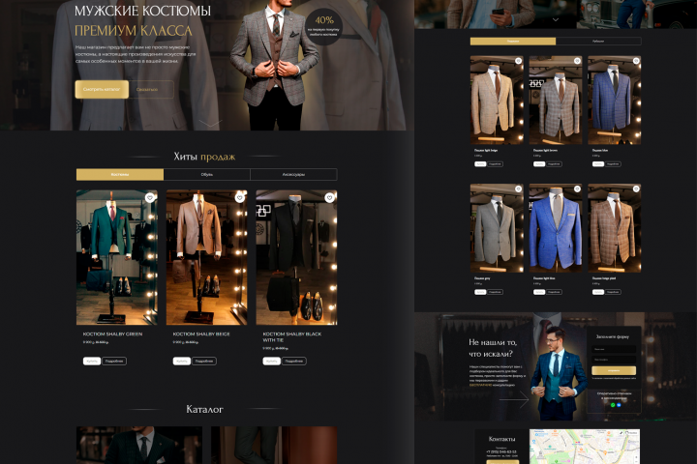Viewport: 697px width, 464px height.
Task: Favorite the light brown jacket heart icon
Action: [577, 61]
